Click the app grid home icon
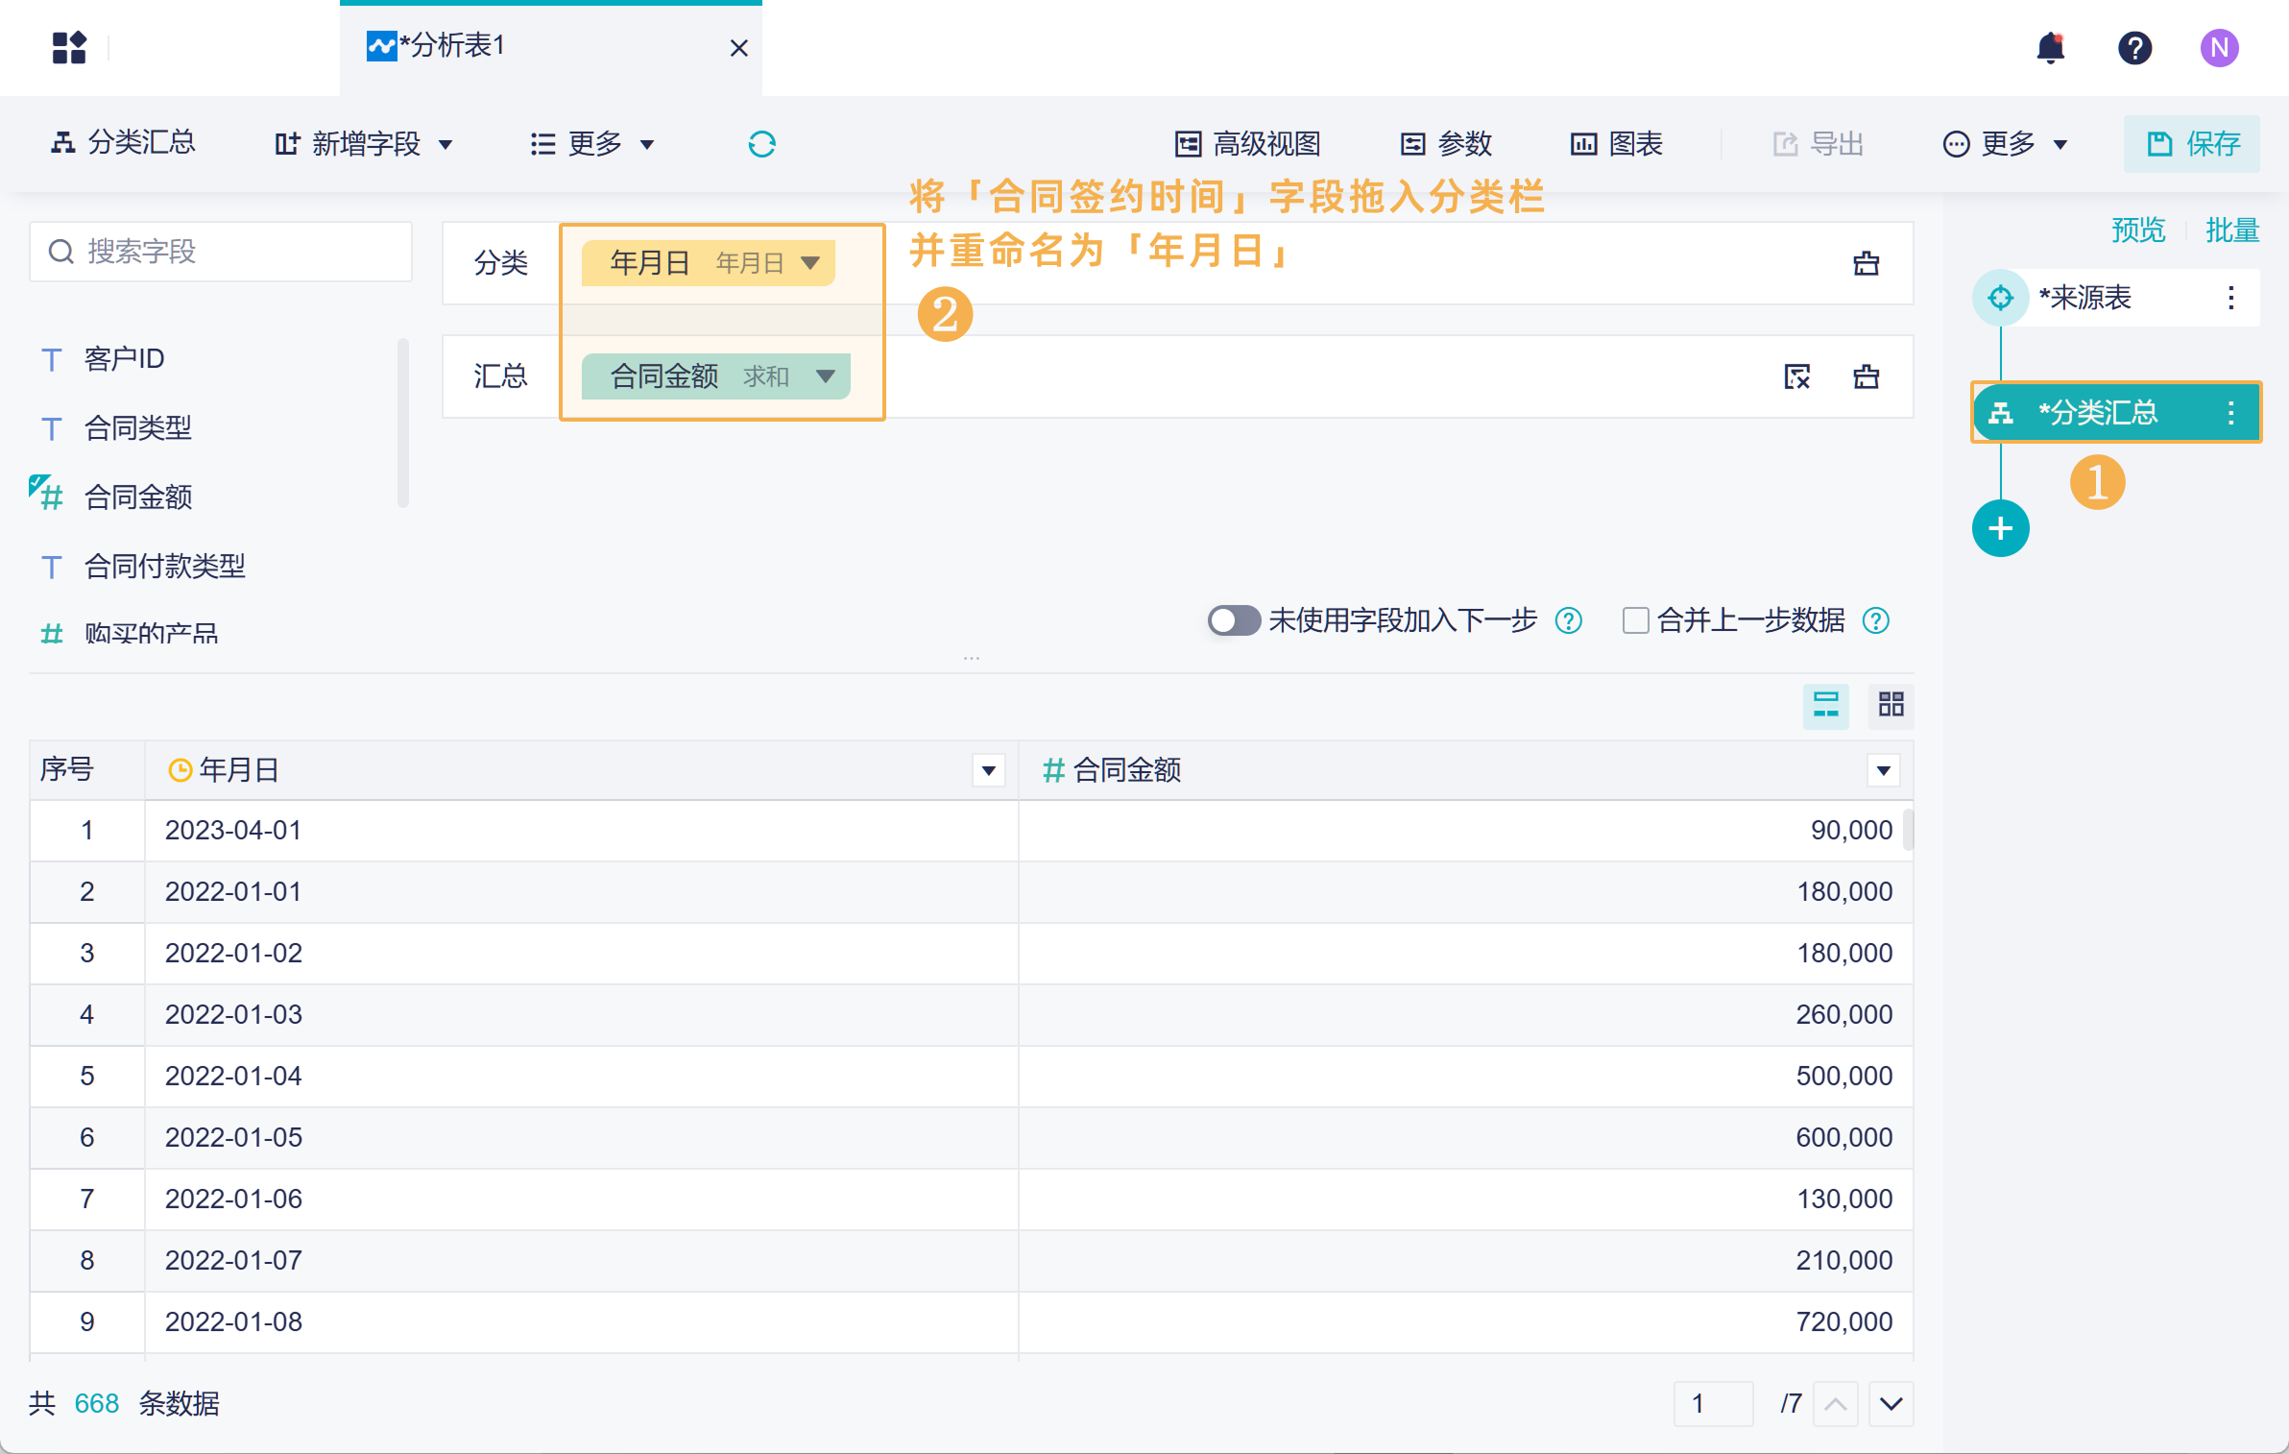 point(69,47)
